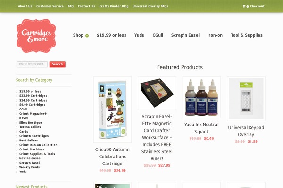Screen dimensions: 283x188
Task: Select the $19.99 or less menu item
Action: [x=111, y=35]
